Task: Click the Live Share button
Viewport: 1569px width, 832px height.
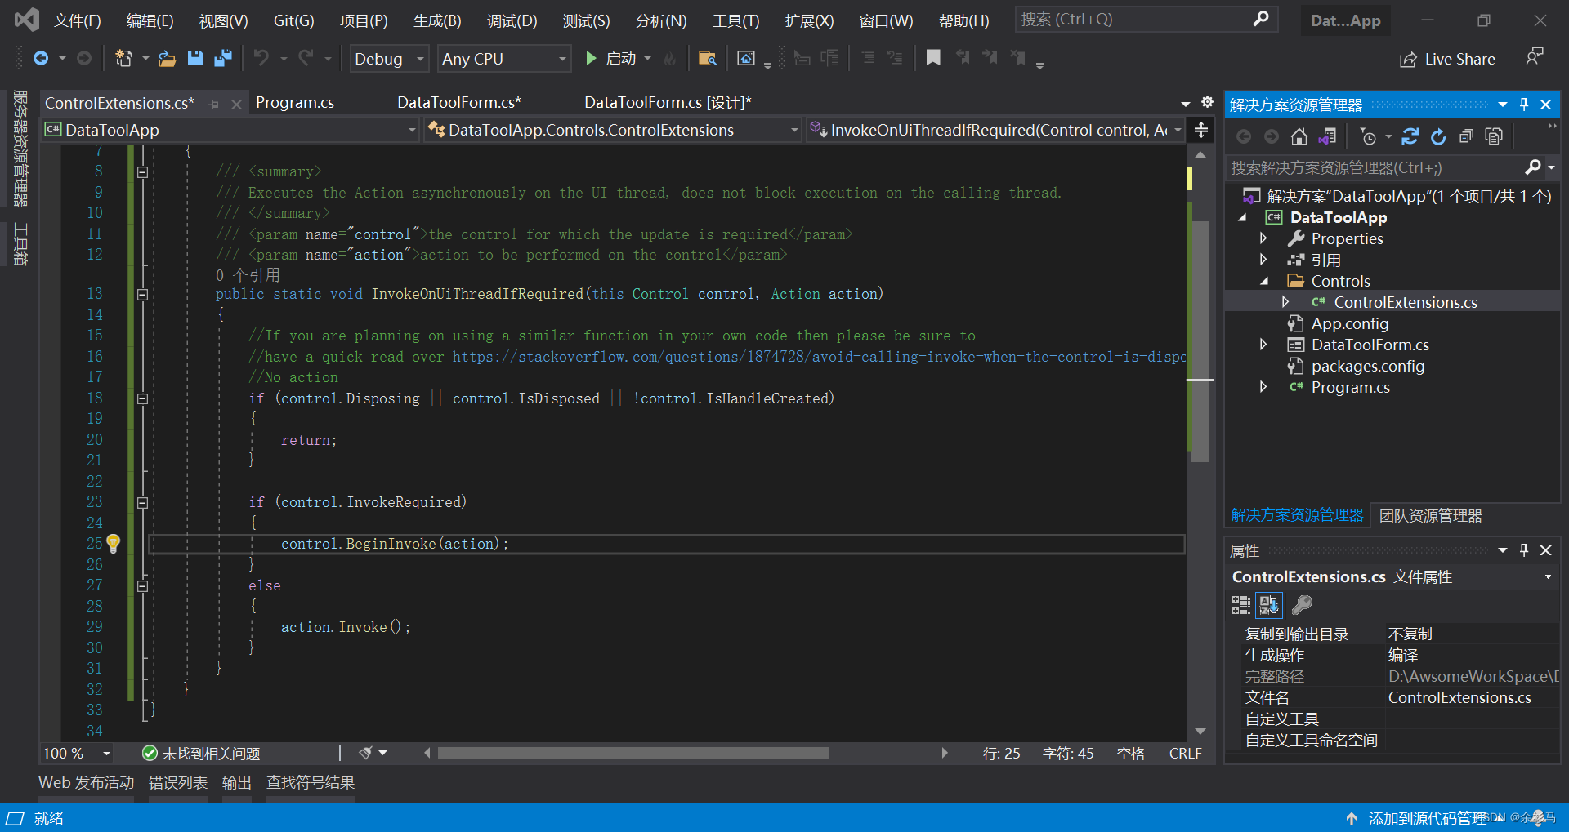Action: [x=1446, y=58]
